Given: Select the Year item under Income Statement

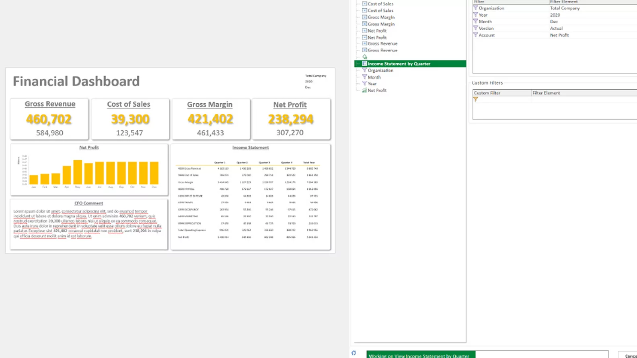Looking at the screenshot, I should (372, 84).
